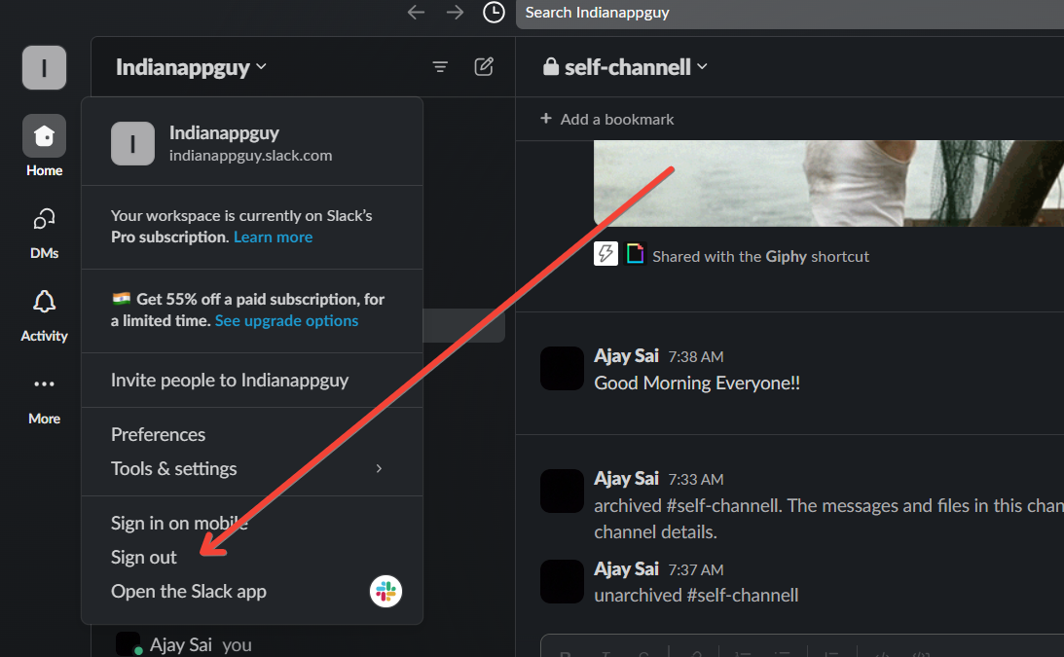Select Sign in on mobile
Viewport: 1064px width, 657px height.
click(x=252, y=524)
